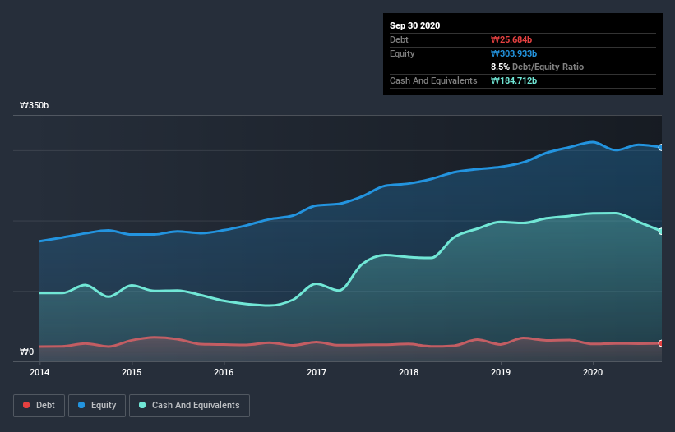Click the Sep 30 2020 tooltip date
The image size is (675, 432).
[x=415, y=25]
